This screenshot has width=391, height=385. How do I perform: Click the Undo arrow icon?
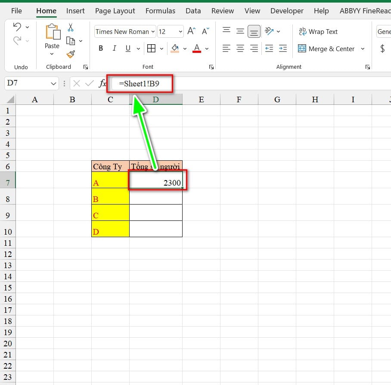pos(17,27)
